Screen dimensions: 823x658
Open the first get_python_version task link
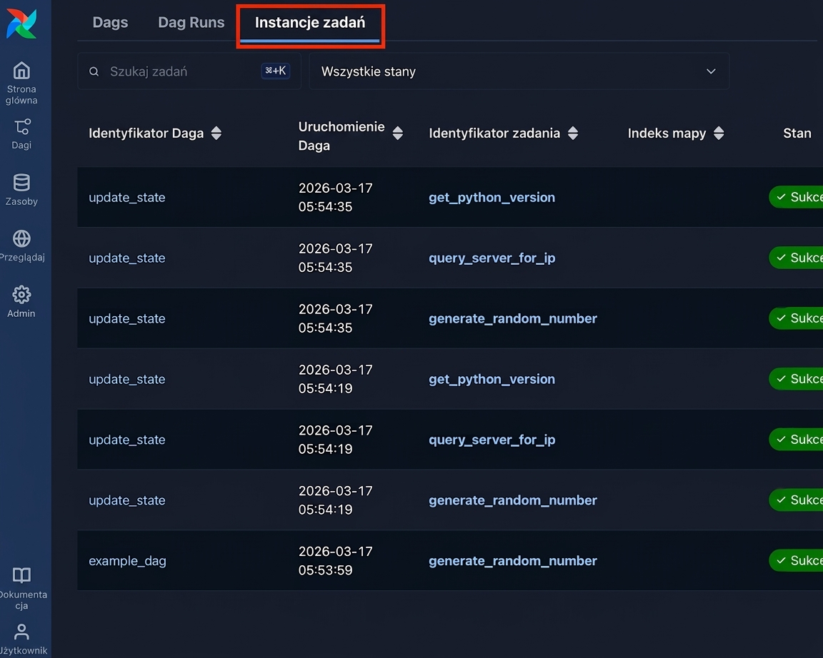[492, 198]
